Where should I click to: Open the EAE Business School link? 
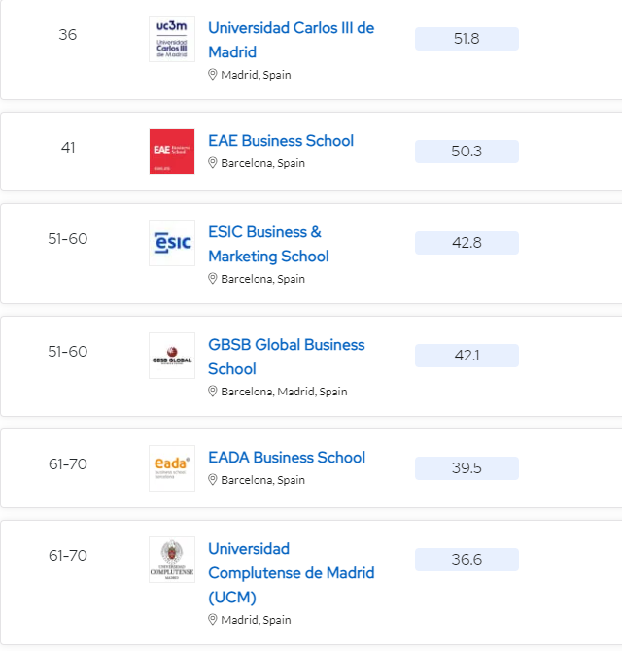(281, 140)
